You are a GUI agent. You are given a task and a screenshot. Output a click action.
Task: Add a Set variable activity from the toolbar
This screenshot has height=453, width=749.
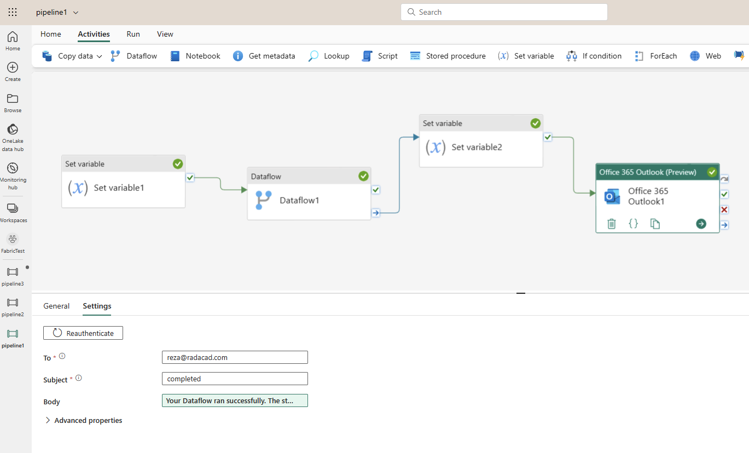(526, 56)
